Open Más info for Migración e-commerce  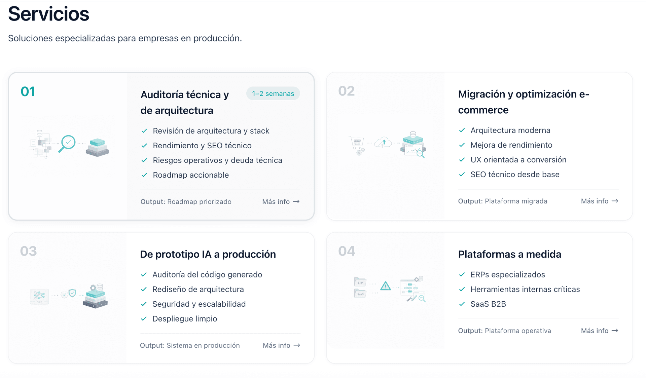click(600, 201)
